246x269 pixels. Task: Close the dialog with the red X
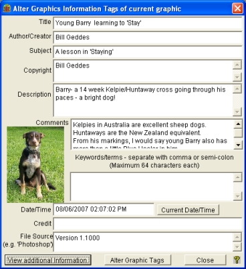[x=237, y=9]
